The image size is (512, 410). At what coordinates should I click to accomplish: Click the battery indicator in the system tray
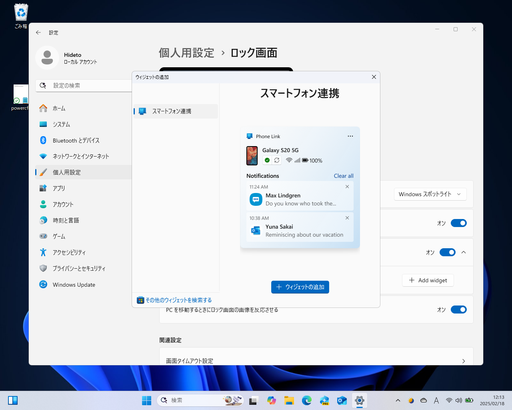(x=469, y=400)
